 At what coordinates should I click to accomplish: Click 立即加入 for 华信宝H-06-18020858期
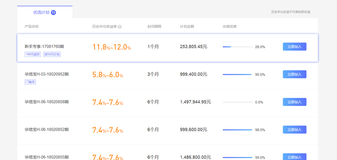pos(294,102)
